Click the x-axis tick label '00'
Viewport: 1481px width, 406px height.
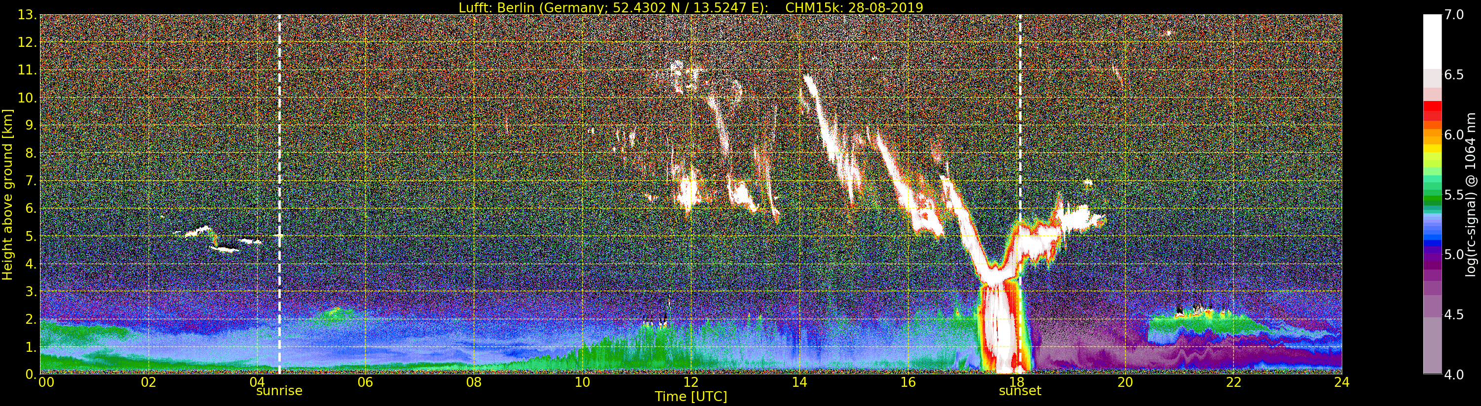click(46, 382)
